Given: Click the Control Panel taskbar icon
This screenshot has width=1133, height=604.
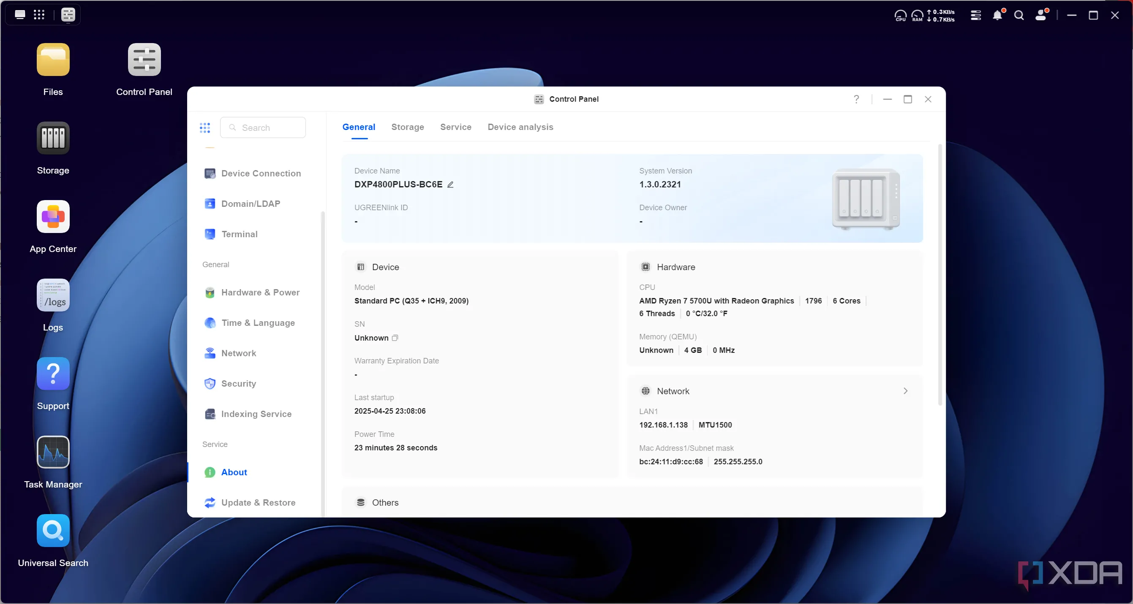Looking at the screenshot, I should (68, 14).
